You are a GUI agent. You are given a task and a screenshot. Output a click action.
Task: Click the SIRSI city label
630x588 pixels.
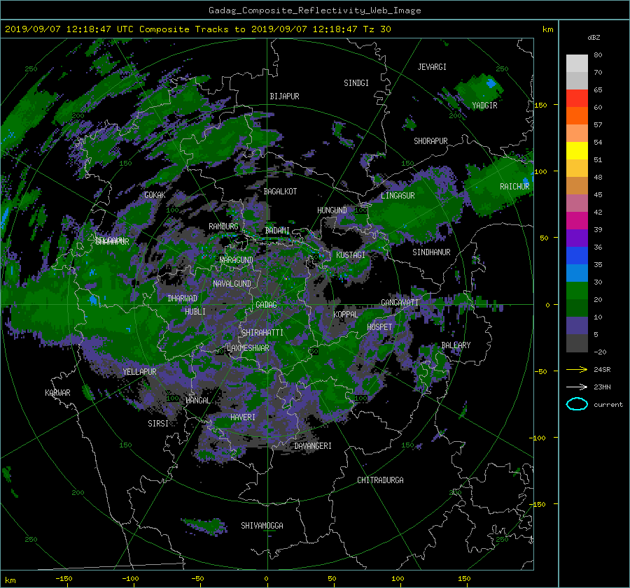coord(158,424)
